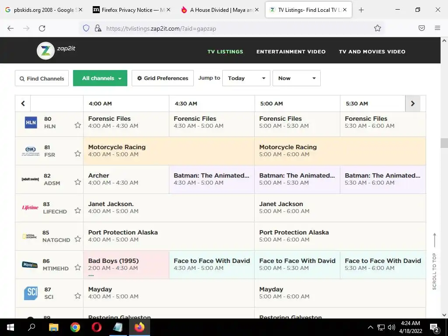Open the Entertainment Video nav item
The height and width of the screenshot is (336, 448).
[291, 52]
